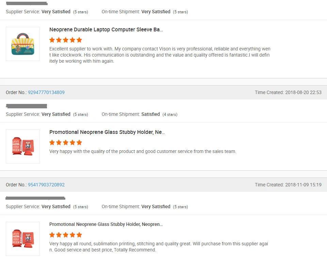Click the first star in order 95417903720892's review rating
This screenshot has height=261, width=327.
52,235
